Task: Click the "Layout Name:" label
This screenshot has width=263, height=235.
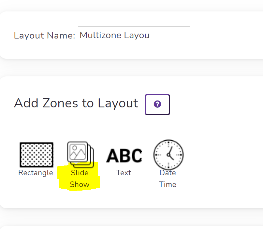Action: point(44,36)
